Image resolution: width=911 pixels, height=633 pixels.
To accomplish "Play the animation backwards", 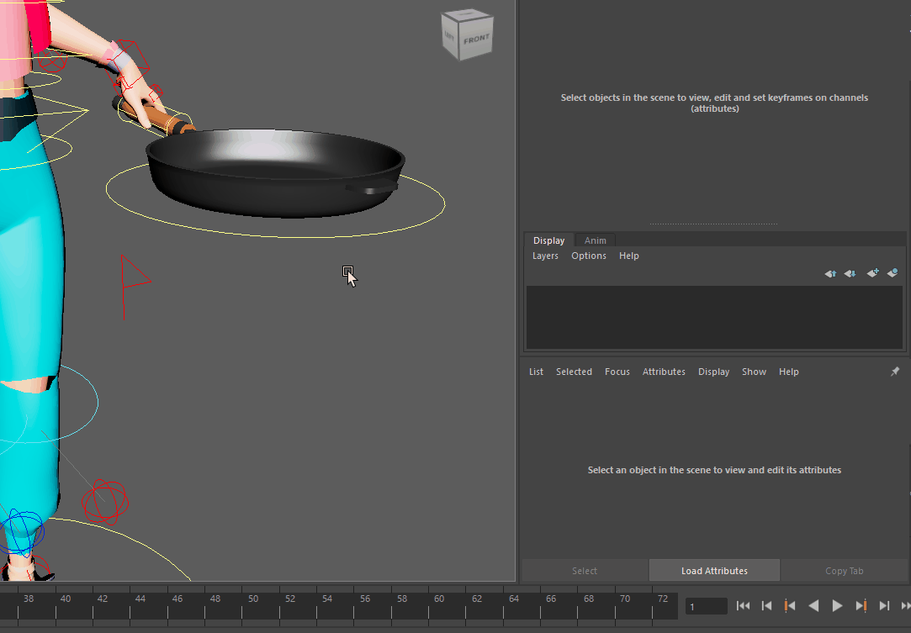I will pos(813,605).
